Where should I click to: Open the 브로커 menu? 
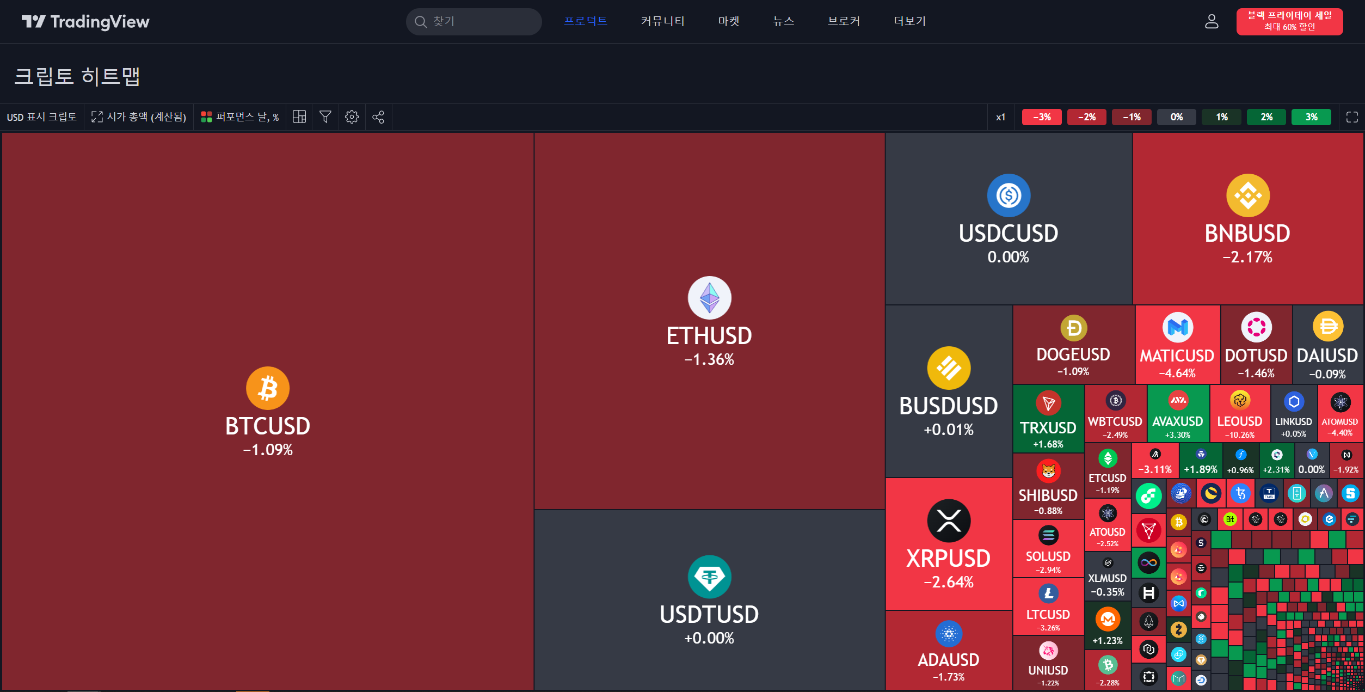tap(844, 21)
